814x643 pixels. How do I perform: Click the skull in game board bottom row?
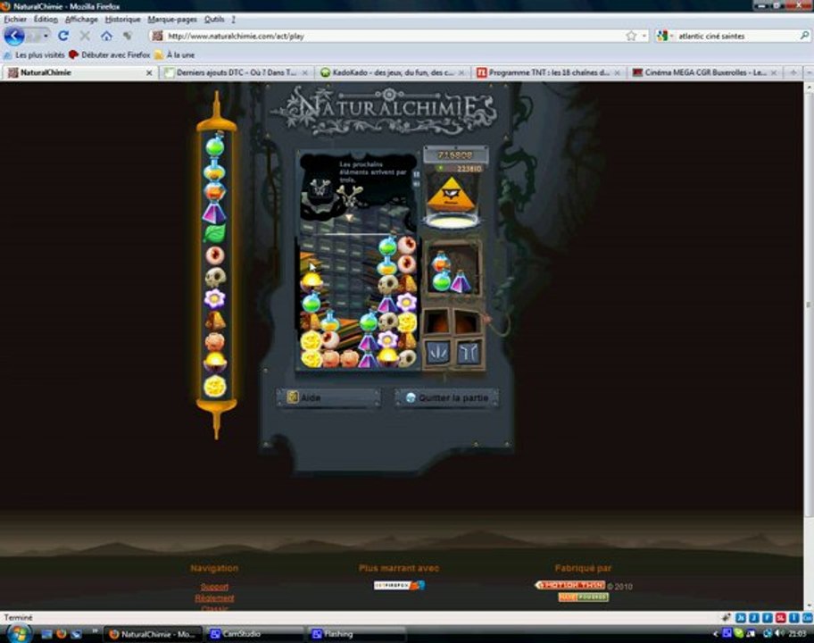pos(408,358)
